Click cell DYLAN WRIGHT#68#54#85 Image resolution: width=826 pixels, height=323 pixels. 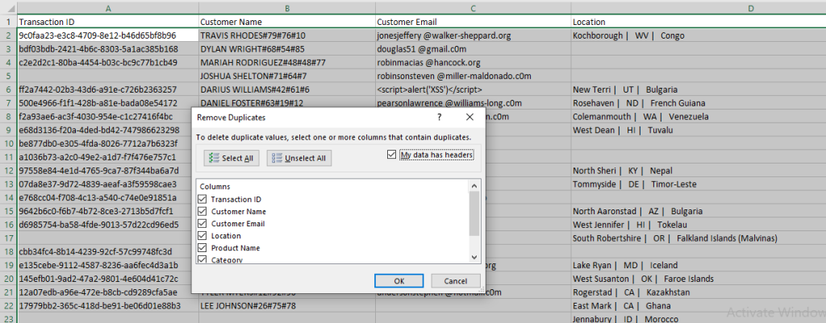[x=287, y=49]
